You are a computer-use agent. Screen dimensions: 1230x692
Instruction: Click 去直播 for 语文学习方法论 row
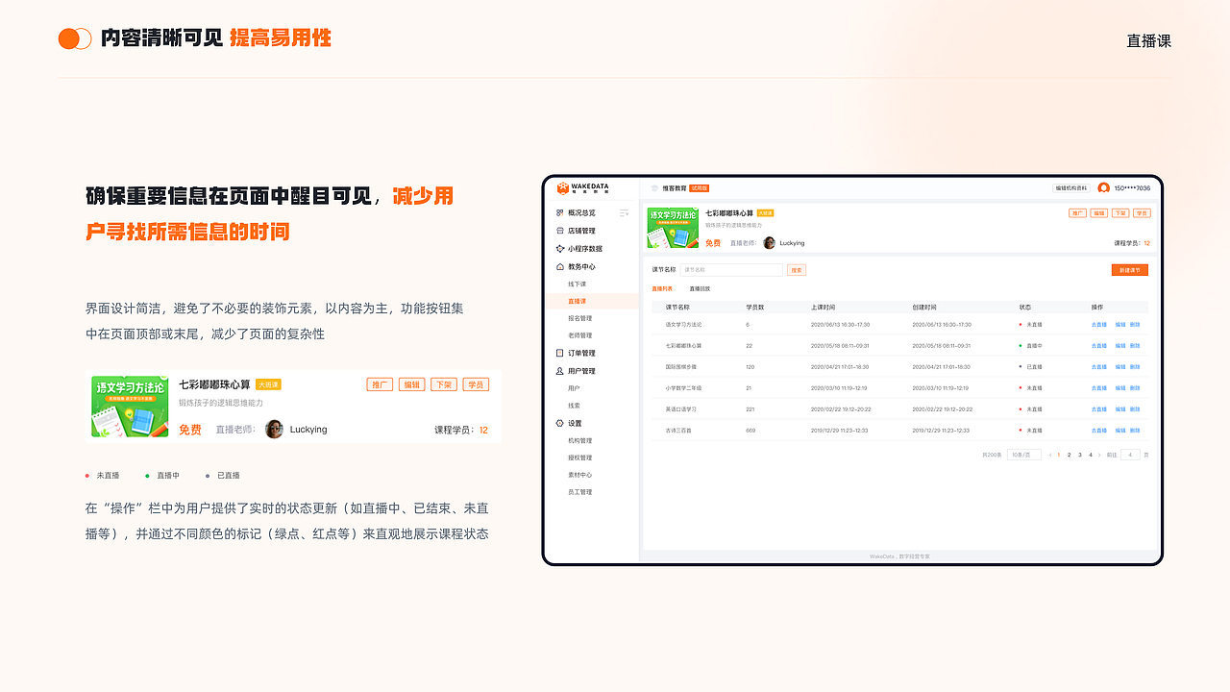click(x=1099, y=325)
